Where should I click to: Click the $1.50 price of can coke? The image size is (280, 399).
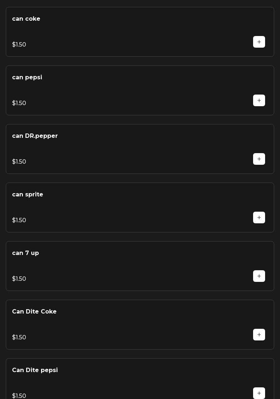click(19, 45)
